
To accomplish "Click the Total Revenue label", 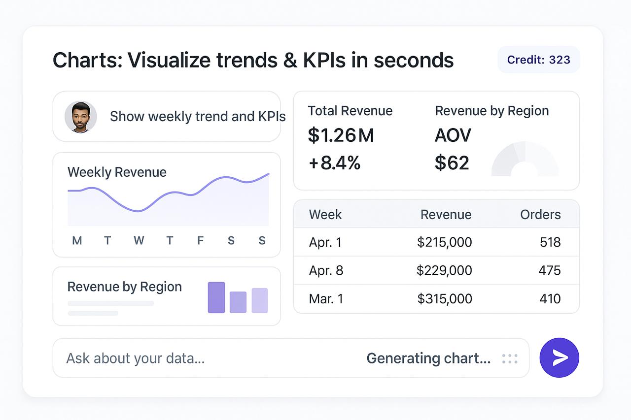I will click(351, 111).
